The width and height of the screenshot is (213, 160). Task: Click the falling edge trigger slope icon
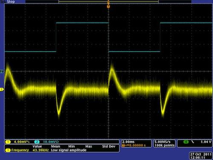coord(193,142)
